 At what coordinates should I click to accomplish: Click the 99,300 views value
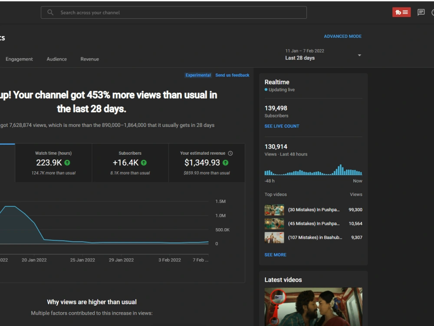point(355,210)
